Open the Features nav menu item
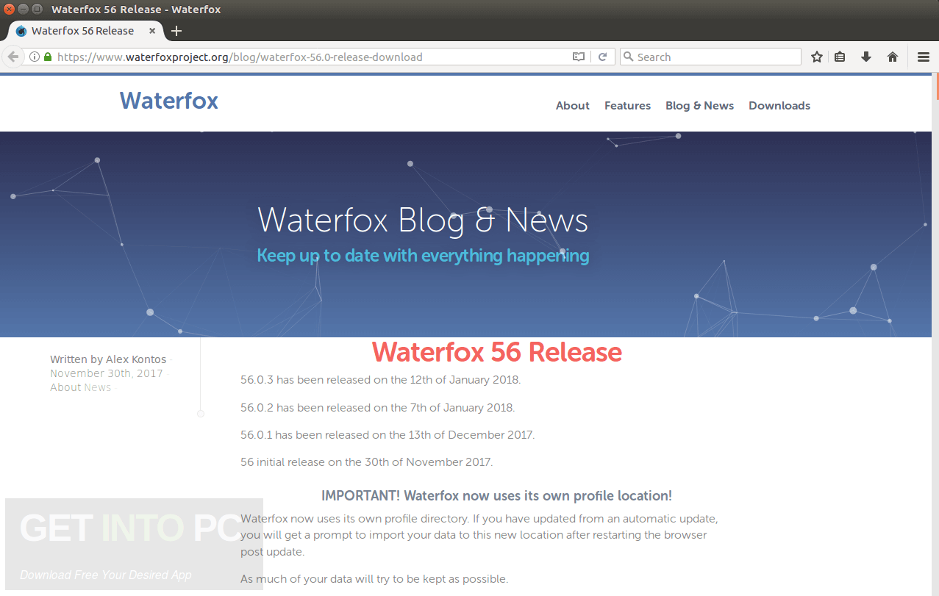Screen dimensions: 939x596 pos(627,106)
